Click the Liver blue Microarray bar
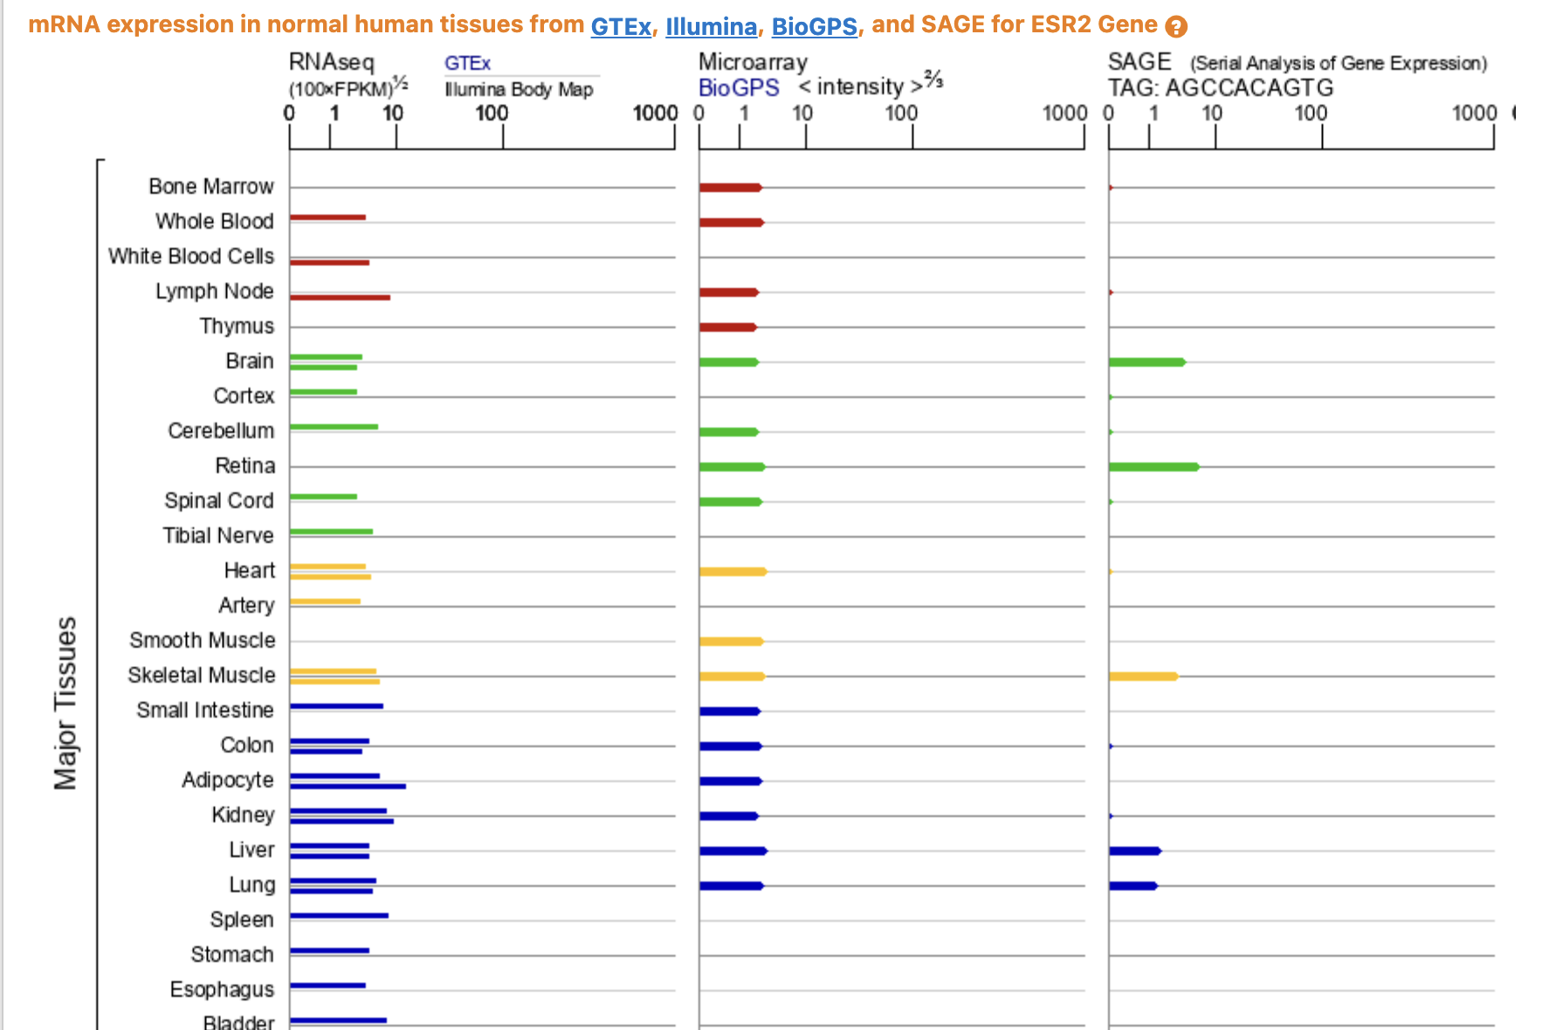Screen dimensions: 1549x1030 tap(733, 851)
